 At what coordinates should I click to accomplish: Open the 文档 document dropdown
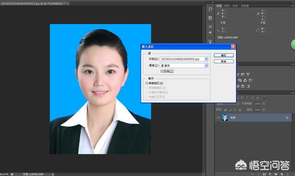click(x=206, y=59)
